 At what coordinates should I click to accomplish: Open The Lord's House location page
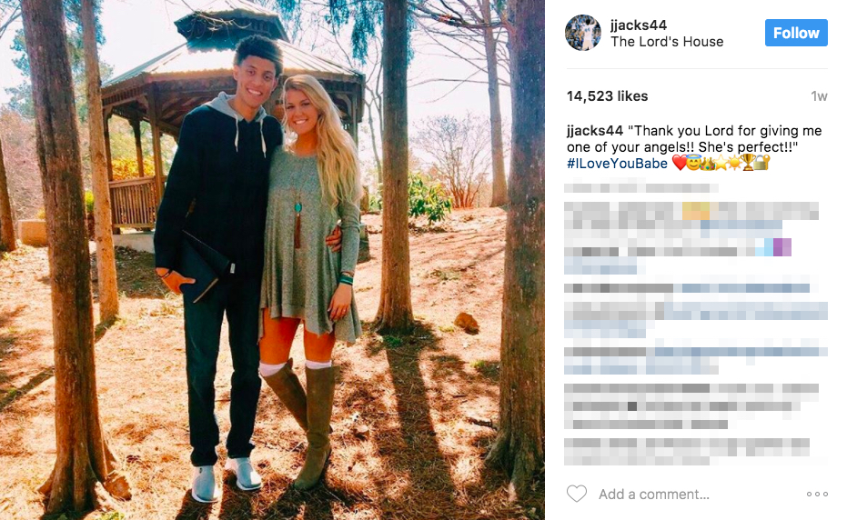click(667, 42)
